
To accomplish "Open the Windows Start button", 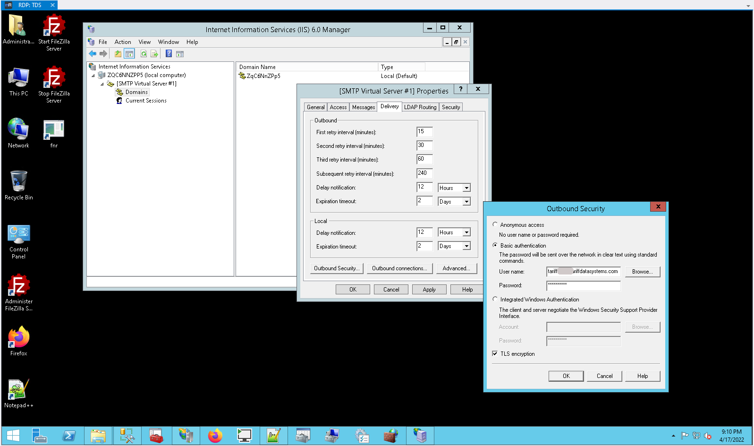I will 13,436.
